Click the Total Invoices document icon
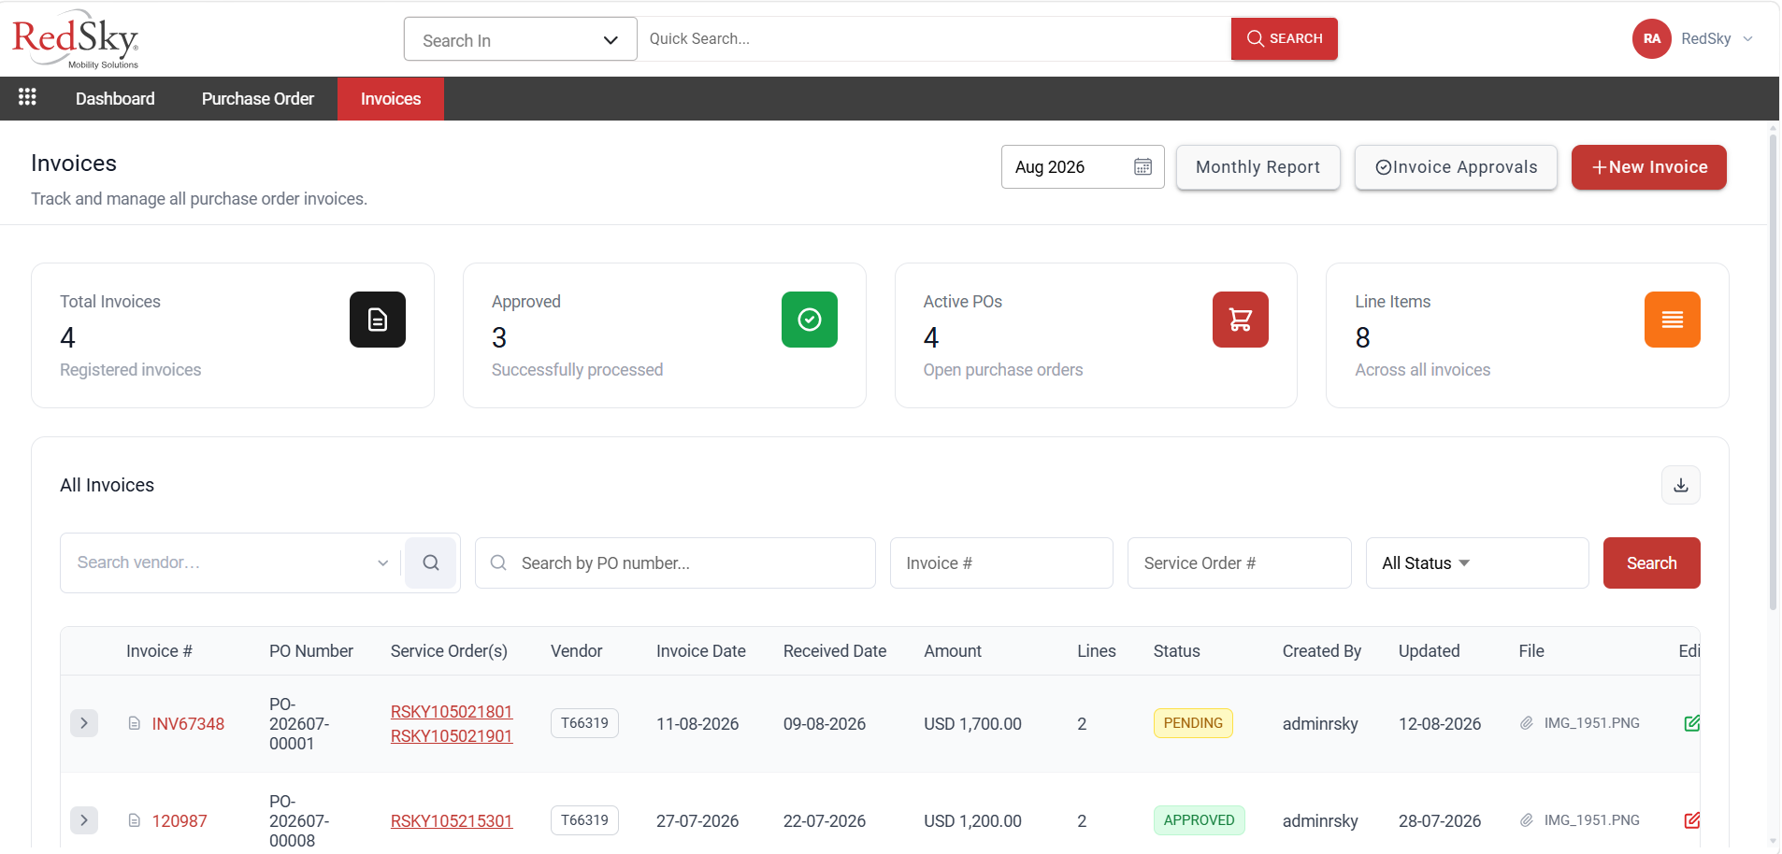Image resolution: width=1782 pixels, height=854 pixels. (378, 320)
